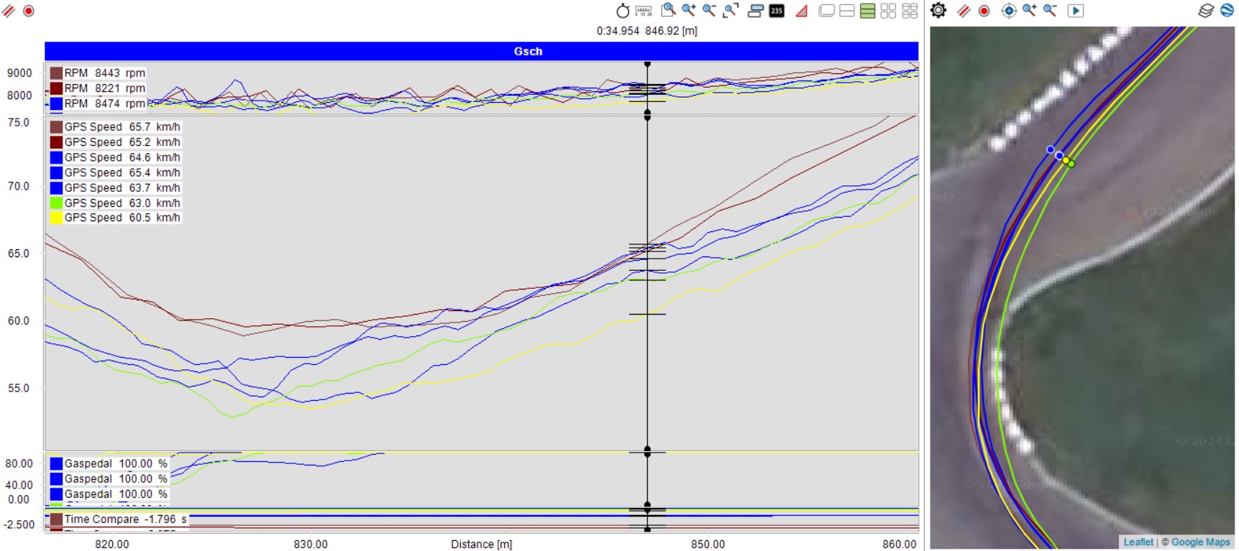Screen dimensions: 1239x551
Task: Click the yellow GPS Speed color swatch
Action: 56,218
